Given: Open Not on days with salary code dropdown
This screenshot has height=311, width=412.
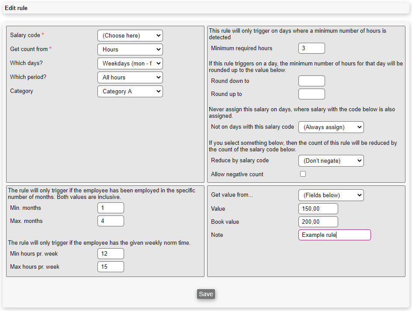Looking at the screenshot, I should pos(331,127).
